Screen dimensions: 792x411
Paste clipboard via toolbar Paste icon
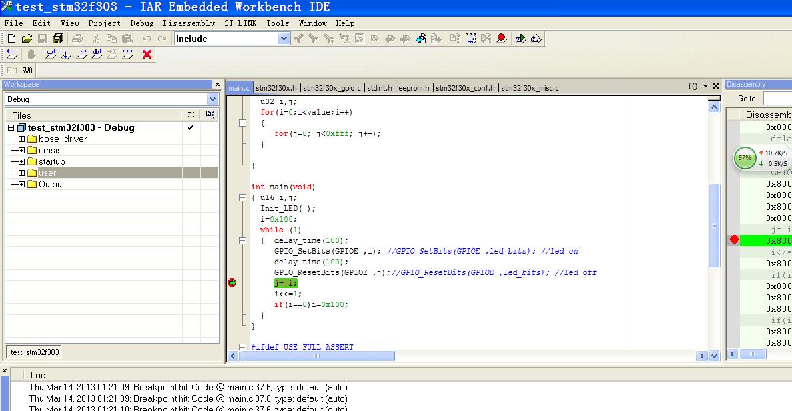pyautogui.click(x=127, y=39)
